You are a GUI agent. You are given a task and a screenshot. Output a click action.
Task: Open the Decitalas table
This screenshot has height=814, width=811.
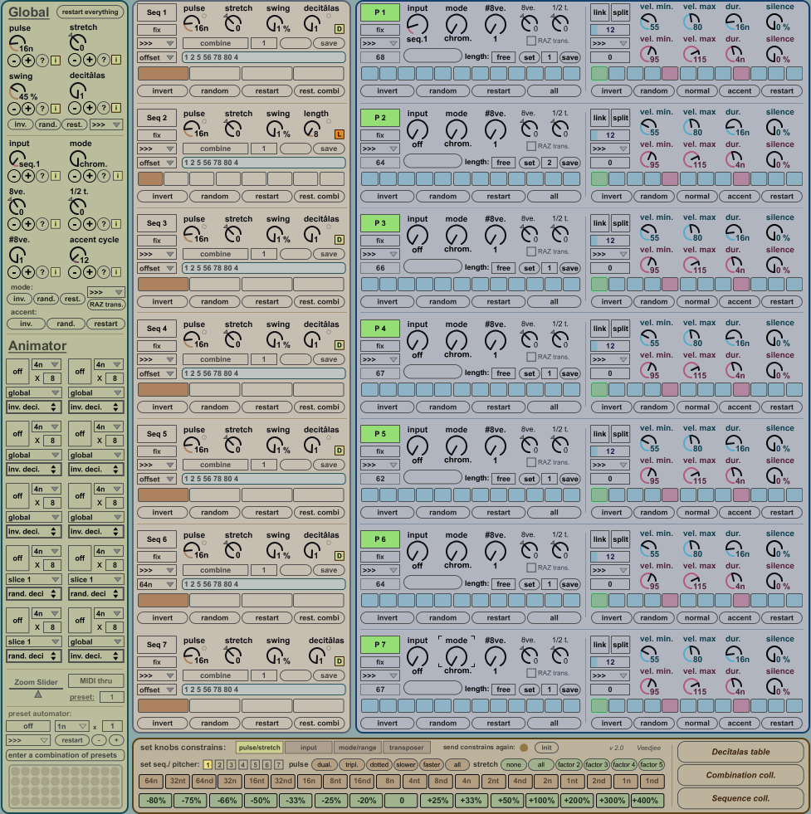740,753
